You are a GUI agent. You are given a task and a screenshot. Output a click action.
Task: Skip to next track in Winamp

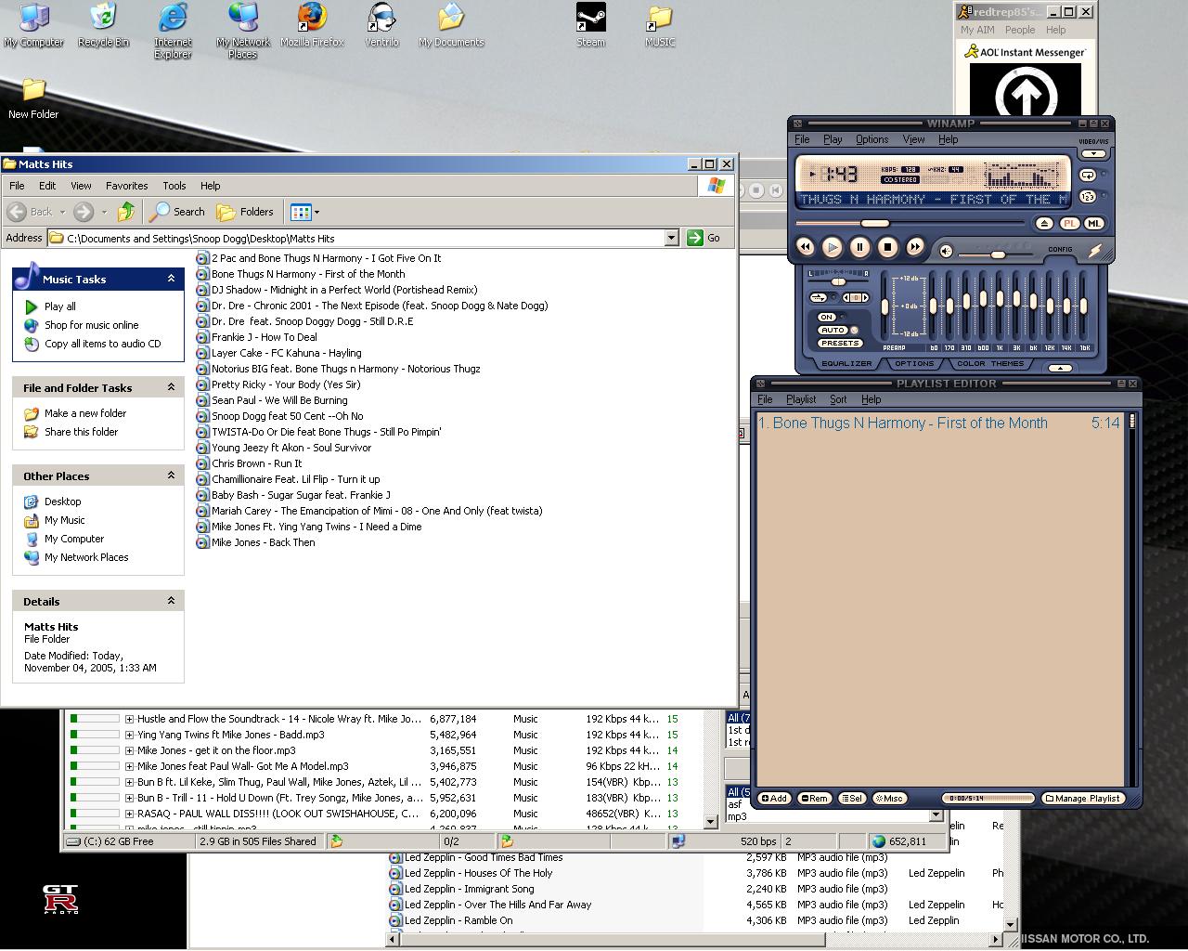[915, 246]
